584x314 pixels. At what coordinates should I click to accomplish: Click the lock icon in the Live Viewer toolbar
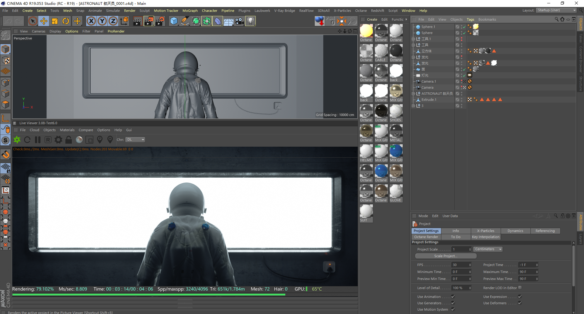pyautogui.click(x=68, y=140)
